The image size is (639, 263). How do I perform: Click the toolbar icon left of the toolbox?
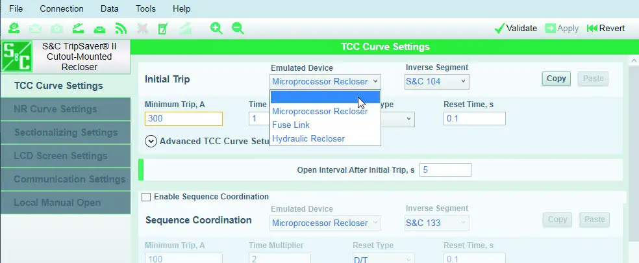[x=78, y=29]
